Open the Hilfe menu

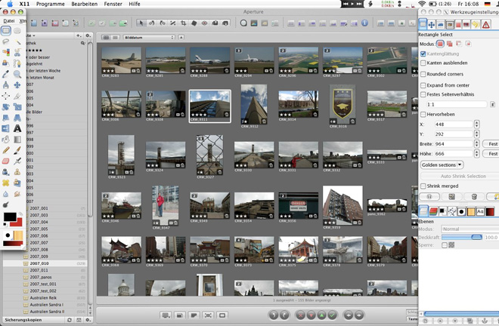(x=135, y=4)
